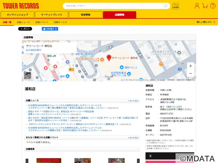Click the 浦和パルコ shopping marker on map

pyautogui.click(x=122, y=67)
